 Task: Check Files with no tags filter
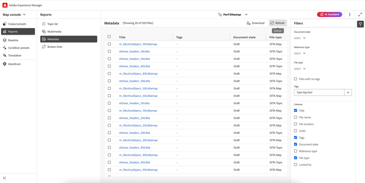tap(295, 79)
